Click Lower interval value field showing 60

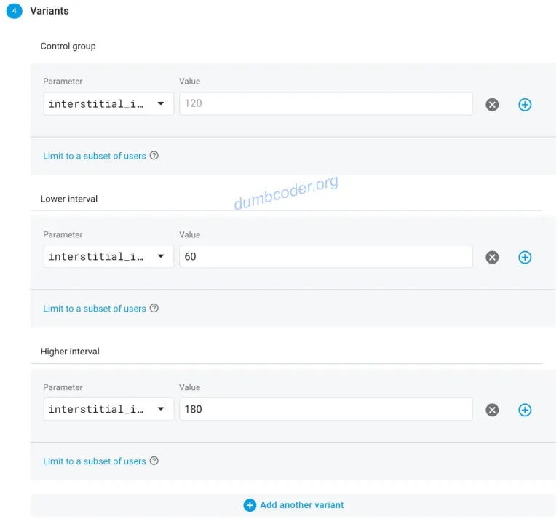tap(326, 256)
